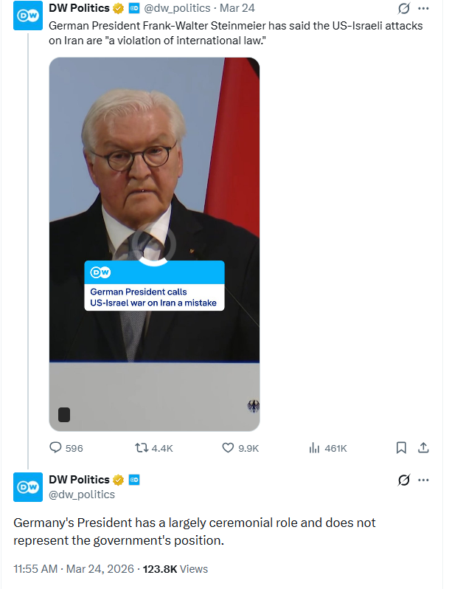This screenshot has width=449, height=589.
Task: Open the DW Politics profile name at top
Action: point(79,9)
